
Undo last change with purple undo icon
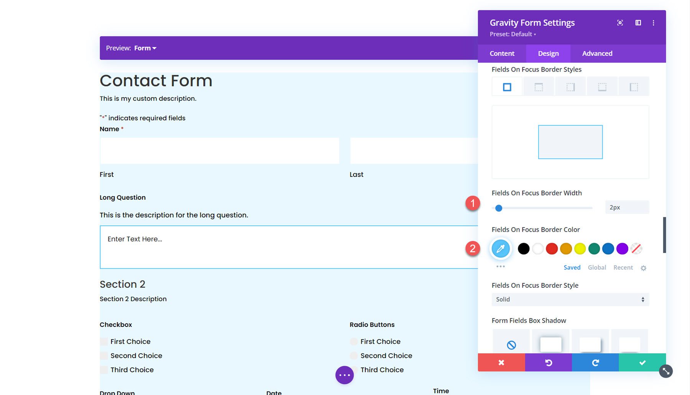click(548, 362)
